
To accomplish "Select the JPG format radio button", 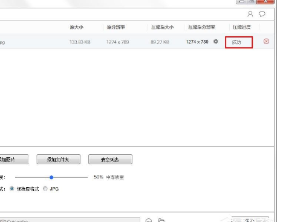I will pyautogui.click(x=45, y=189).
